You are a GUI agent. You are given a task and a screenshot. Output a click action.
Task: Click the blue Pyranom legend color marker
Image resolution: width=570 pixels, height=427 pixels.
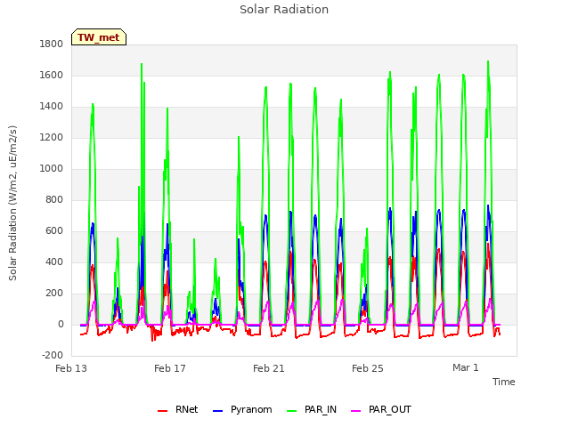217,411
